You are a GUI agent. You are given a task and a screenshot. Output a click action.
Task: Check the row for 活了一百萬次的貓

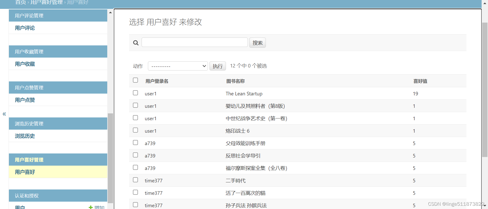point(135,192)
